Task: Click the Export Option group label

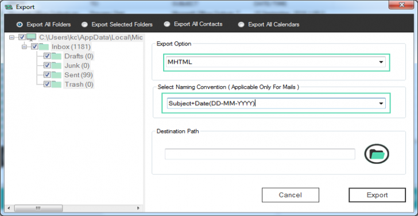Action: [x=174, y=44]
